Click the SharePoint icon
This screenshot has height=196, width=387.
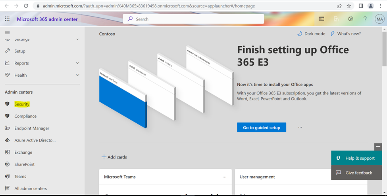8,164
